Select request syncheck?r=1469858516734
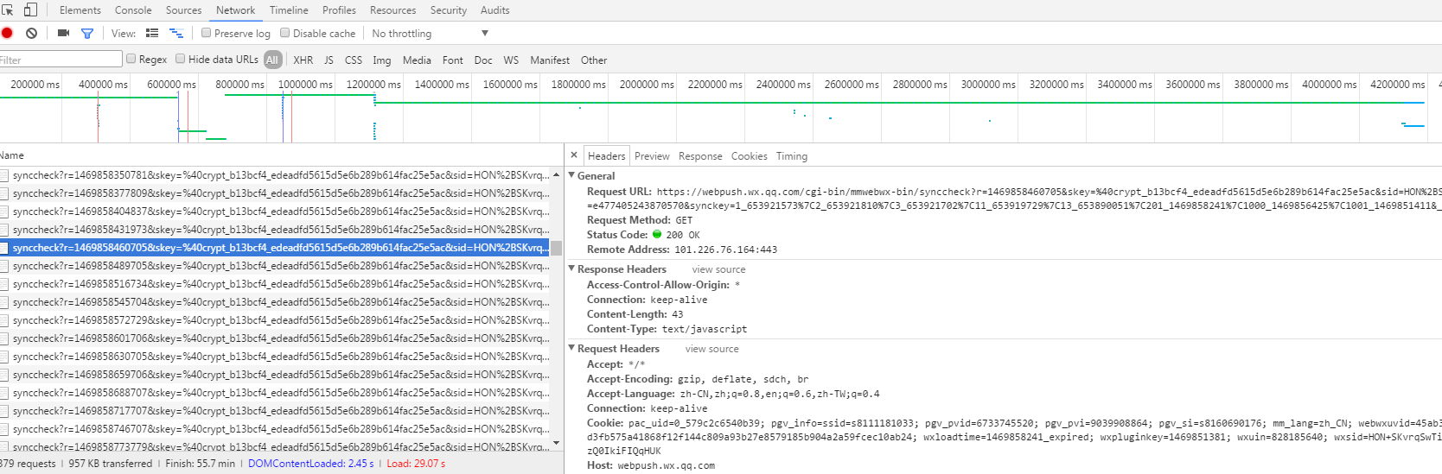 [x=275, y=283]
